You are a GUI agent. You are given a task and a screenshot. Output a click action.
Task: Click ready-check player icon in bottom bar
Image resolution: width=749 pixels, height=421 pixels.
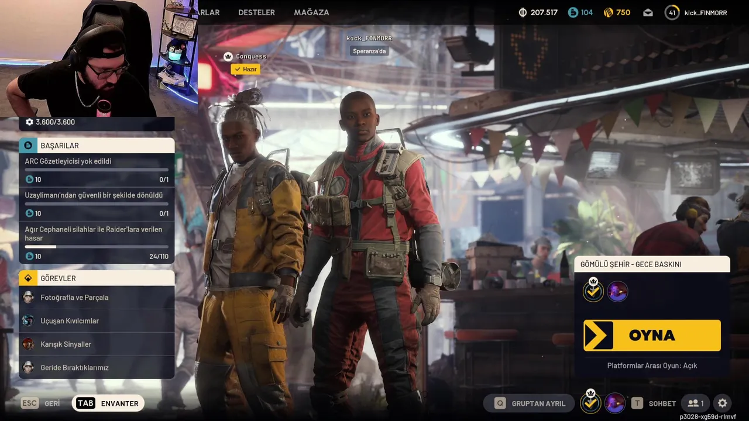click(590, 402)
